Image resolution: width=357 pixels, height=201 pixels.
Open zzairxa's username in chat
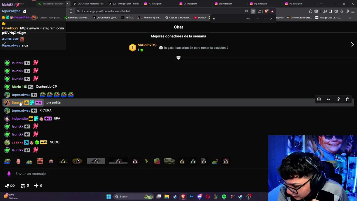pyautogui.click(x=18, y=142)
